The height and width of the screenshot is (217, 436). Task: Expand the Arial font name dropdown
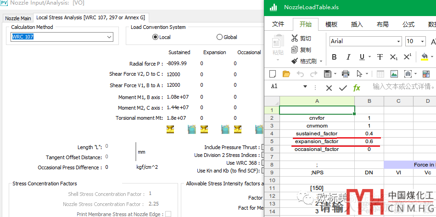[x=398, y=41]
